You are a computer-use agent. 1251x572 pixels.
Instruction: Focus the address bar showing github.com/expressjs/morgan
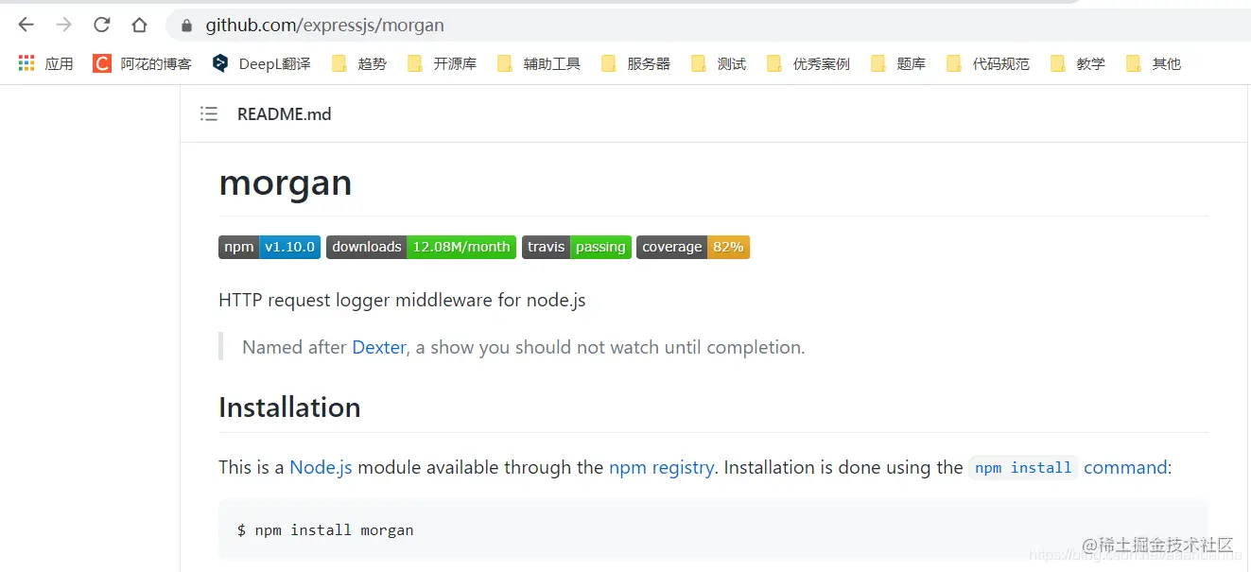coord(709,26)
